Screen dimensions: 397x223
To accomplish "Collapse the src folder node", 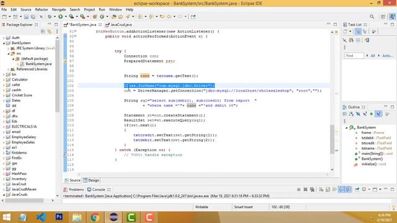I will [x=9, y=54].
